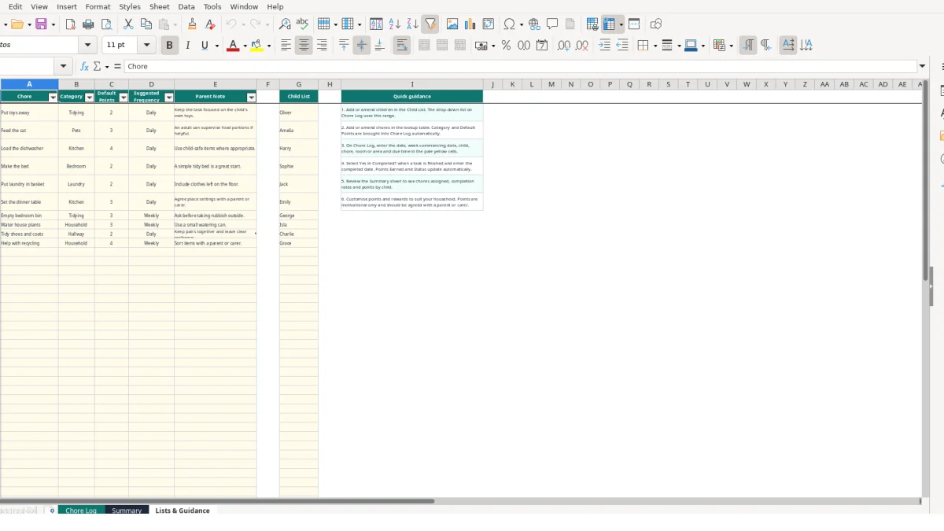
Task: Click the Increase Indent icon
Action: [604, 46]
